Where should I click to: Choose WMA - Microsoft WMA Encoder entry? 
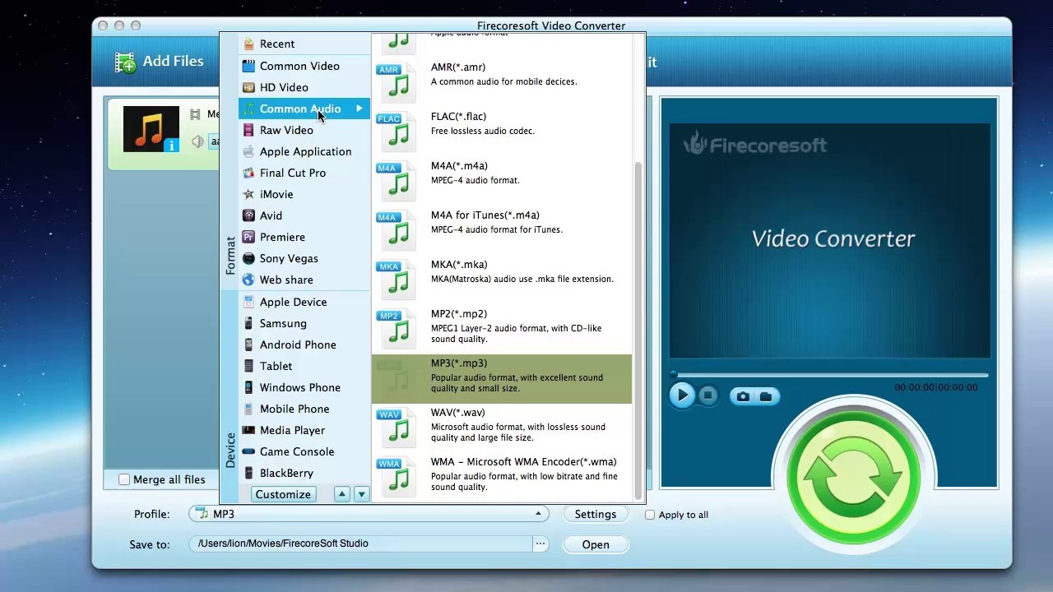[x=502, y=478]
